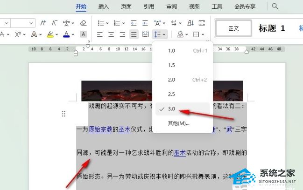Open the 引用 tab
This screenshot has height=190, width=303.
(149, 7)
